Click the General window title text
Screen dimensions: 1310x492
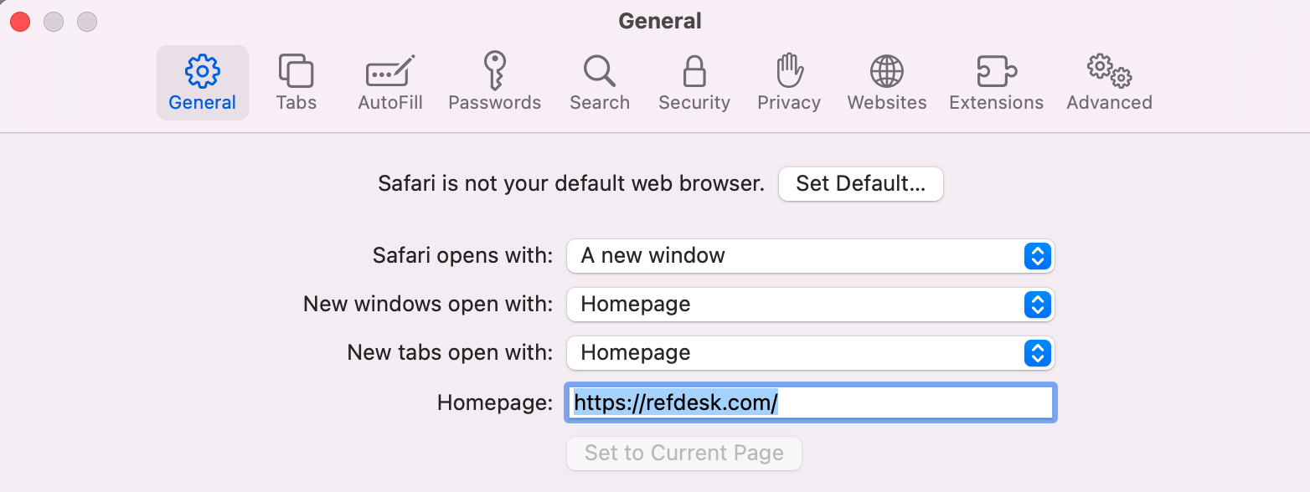660,21
